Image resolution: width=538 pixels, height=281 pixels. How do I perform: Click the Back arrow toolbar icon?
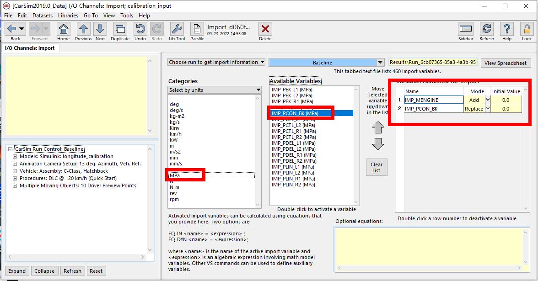(x=12, y=29)
